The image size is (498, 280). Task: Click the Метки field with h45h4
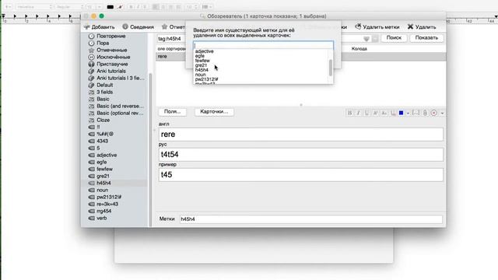pyautogui.click(x=311, y=219)
